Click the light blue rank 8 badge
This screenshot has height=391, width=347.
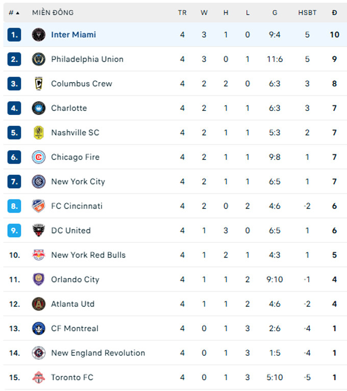(x=14, y=206)
